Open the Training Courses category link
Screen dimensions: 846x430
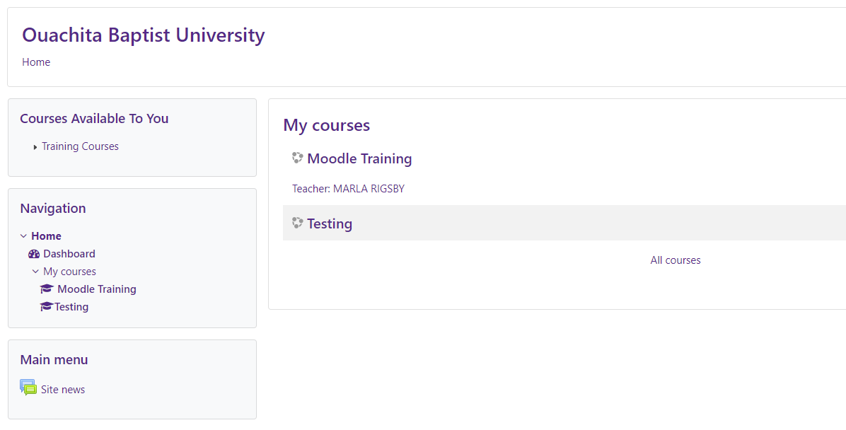pyautogui.click(x=80, y=146)
